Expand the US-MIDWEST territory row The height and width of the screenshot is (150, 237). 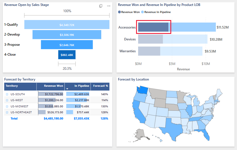tap(7, 106)
